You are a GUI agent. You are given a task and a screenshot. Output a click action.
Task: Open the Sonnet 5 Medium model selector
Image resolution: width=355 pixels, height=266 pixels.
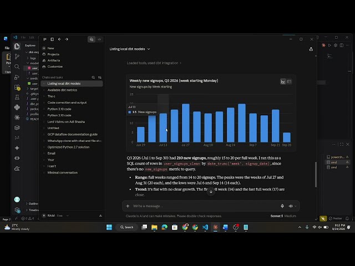pos(283,216)
